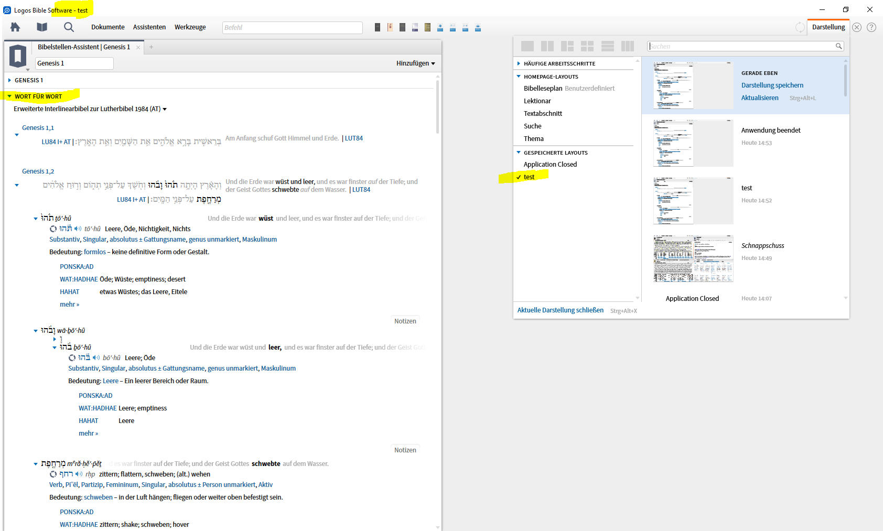Collapse the WORT FÜR WORT section
This screenshot has width=883, height=531.
click(x=9, y=96)
